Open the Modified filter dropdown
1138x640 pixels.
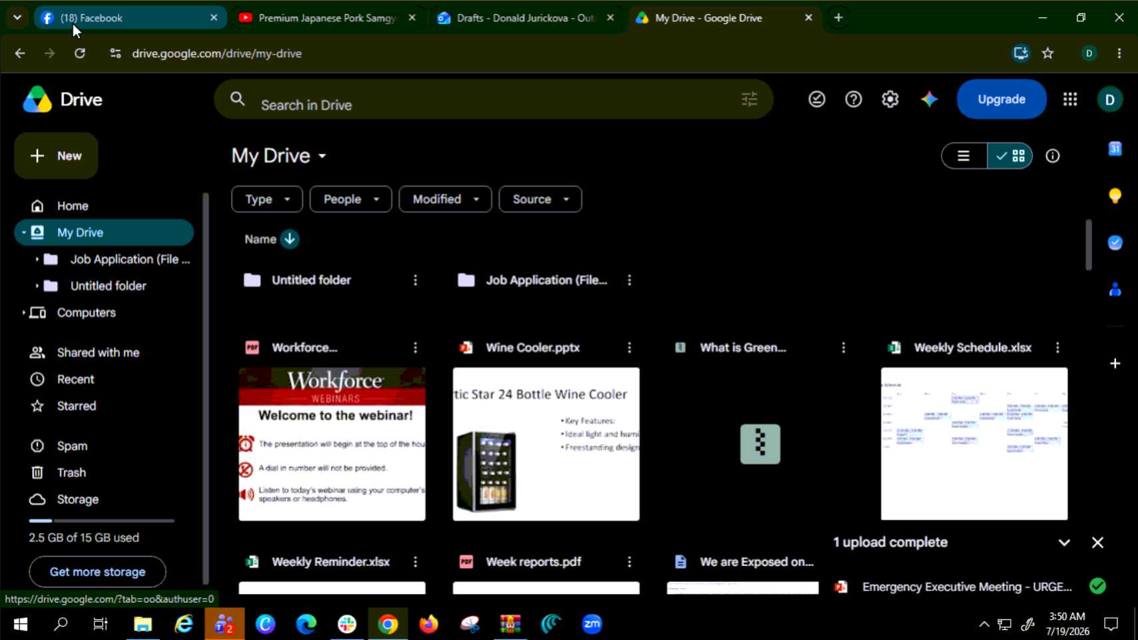coord(445,199)
